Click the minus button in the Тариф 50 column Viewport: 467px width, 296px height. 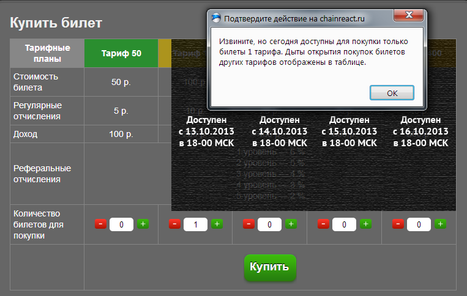pyautogui.click(x=101, y=224)
